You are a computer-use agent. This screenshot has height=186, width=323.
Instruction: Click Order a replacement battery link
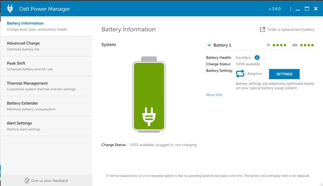[x=291, y=29]
